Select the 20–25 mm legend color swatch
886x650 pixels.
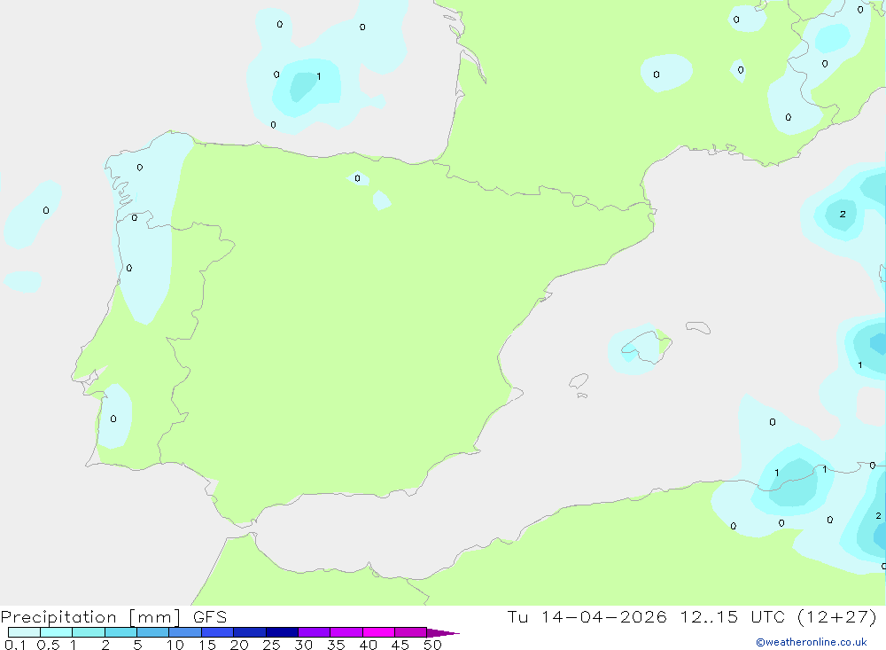coord(250,632)
